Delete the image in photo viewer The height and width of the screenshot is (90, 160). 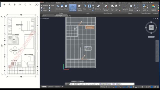(15, 4)
